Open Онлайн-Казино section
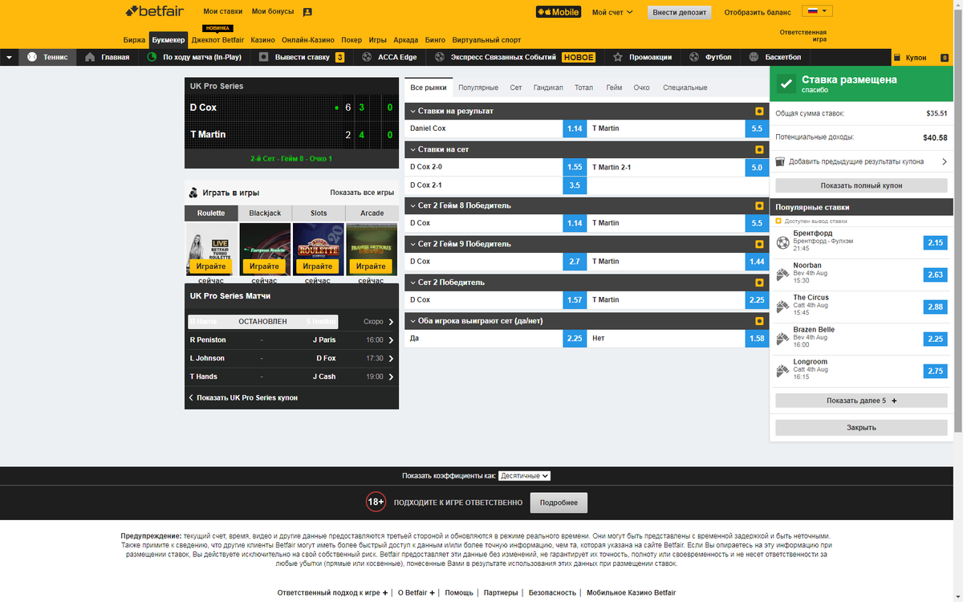Viewport: 963px width, 602px height. (308, 39)
